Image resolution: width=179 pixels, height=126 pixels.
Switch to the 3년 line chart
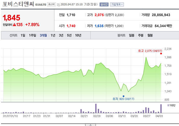(61, 35)
